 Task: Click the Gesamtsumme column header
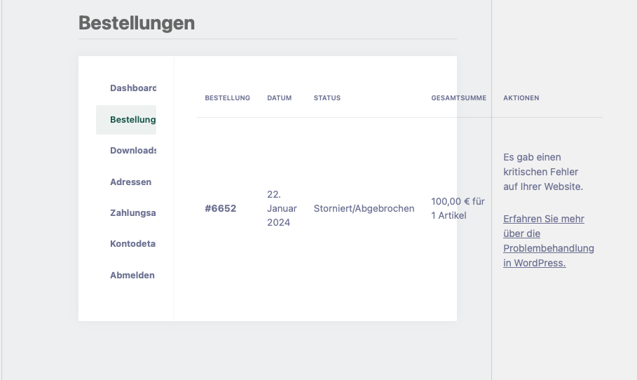[x=459, y=98]
